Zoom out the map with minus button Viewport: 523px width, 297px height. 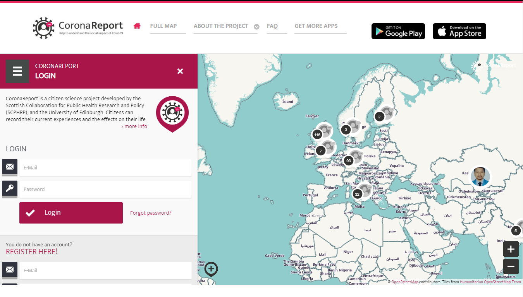pos(511,266)
